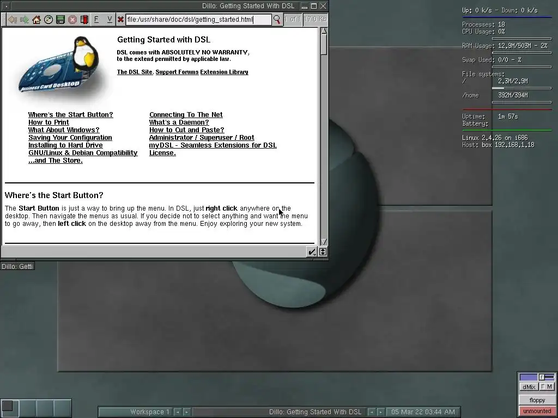The image size is (558, 418).
Task: Click the URL address field
Action: tap(198, 20)
